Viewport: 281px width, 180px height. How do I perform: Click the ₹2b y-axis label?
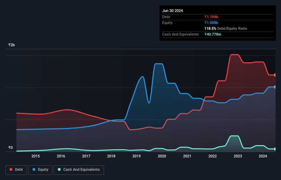click(x=12, y=45)
